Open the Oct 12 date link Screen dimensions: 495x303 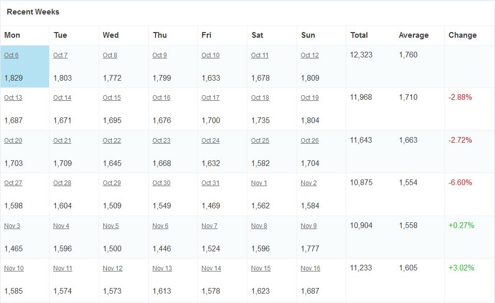click(x=310, y=55)
